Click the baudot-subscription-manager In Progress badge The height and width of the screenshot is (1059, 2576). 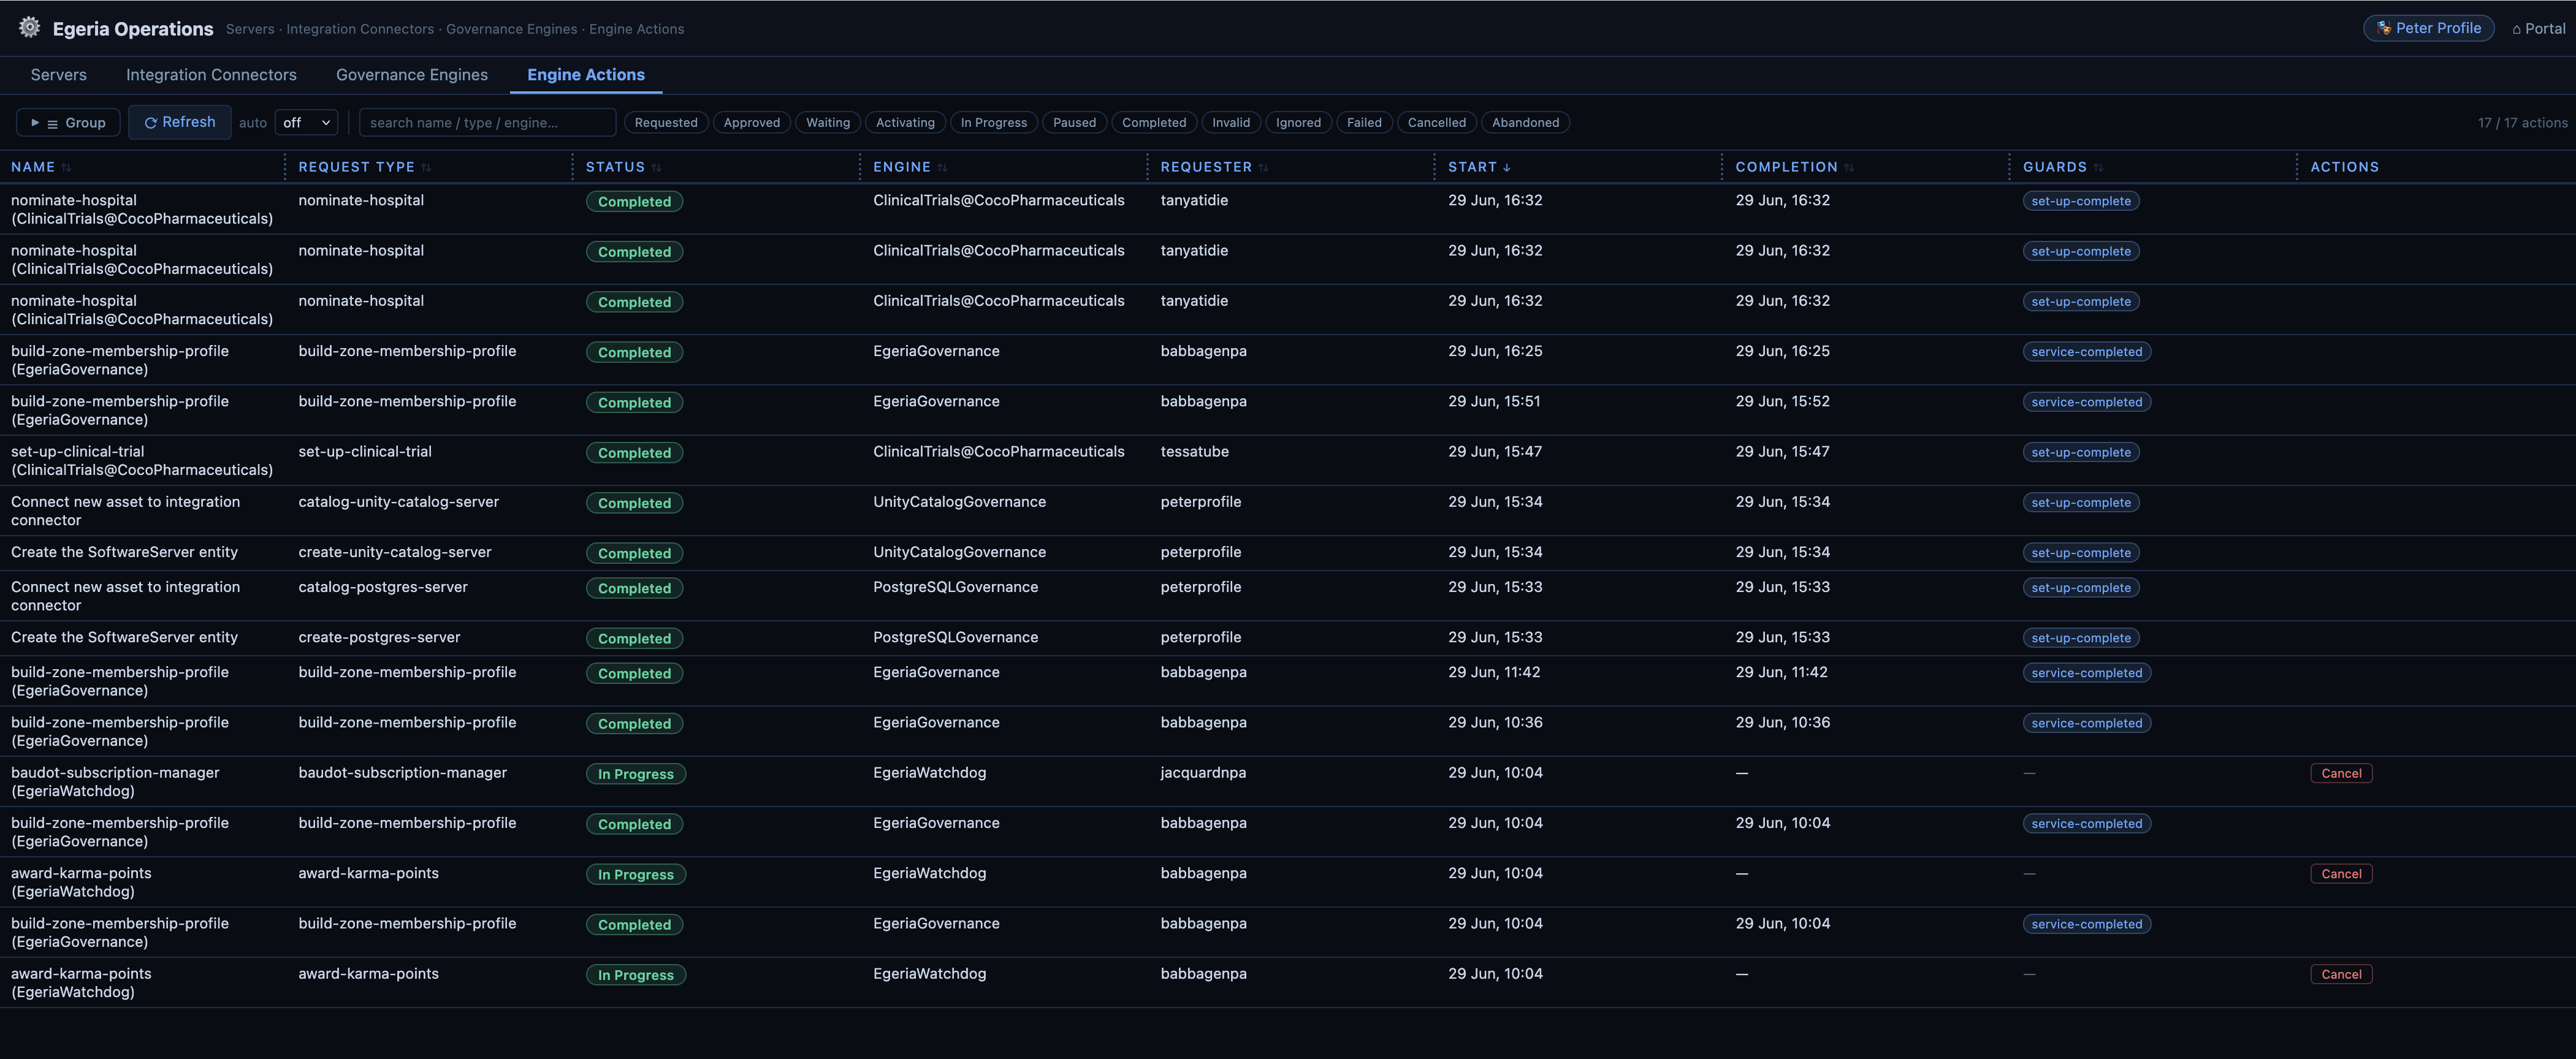(x=636, y=774)
